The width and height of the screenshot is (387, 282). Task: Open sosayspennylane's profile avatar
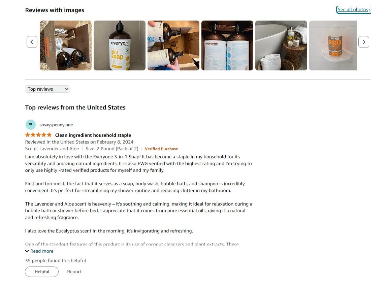31,125
